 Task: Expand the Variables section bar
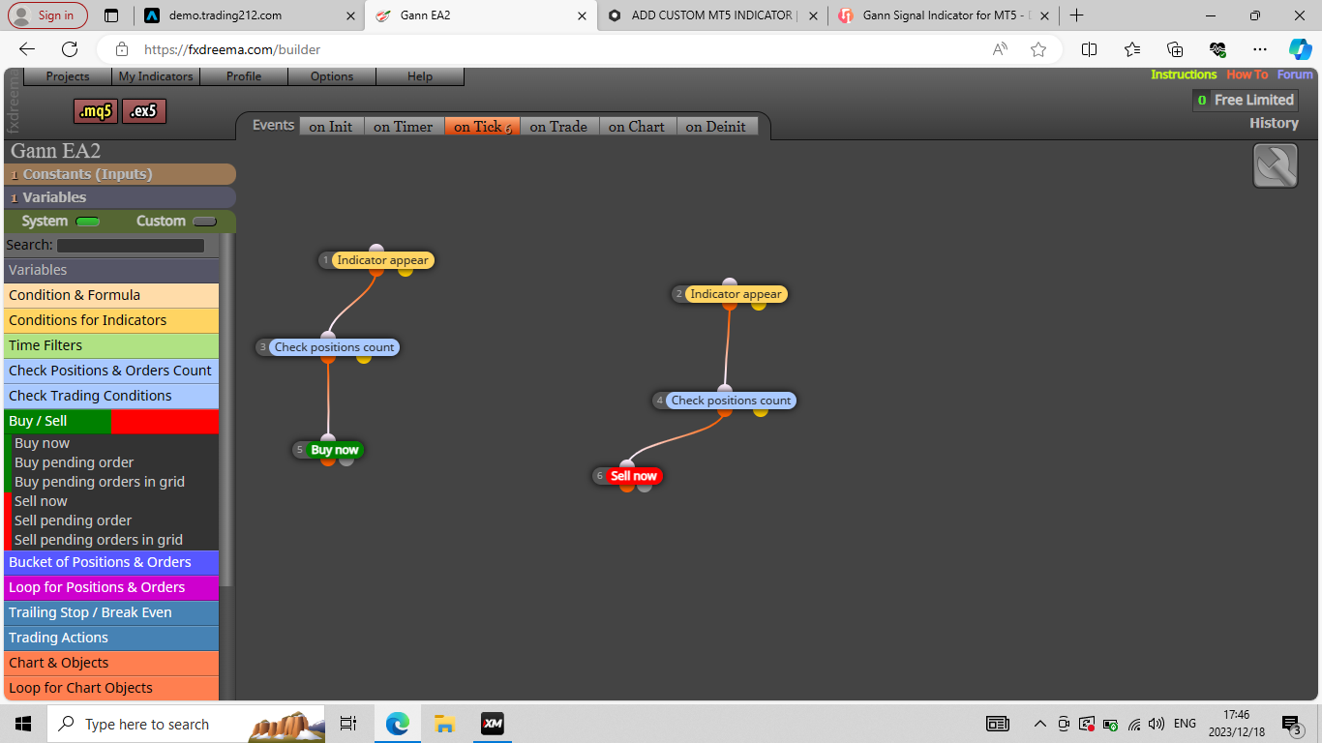click(x=120, y=197)
